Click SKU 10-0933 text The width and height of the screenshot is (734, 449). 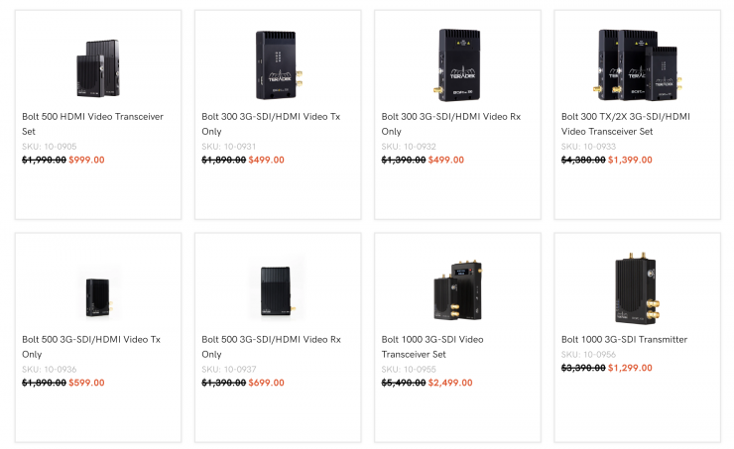point(589,146)
